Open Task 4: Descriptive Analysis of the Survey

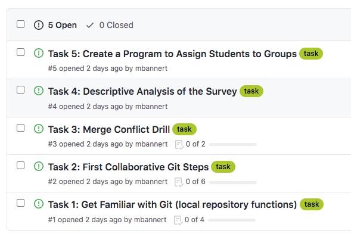[142, 92]
